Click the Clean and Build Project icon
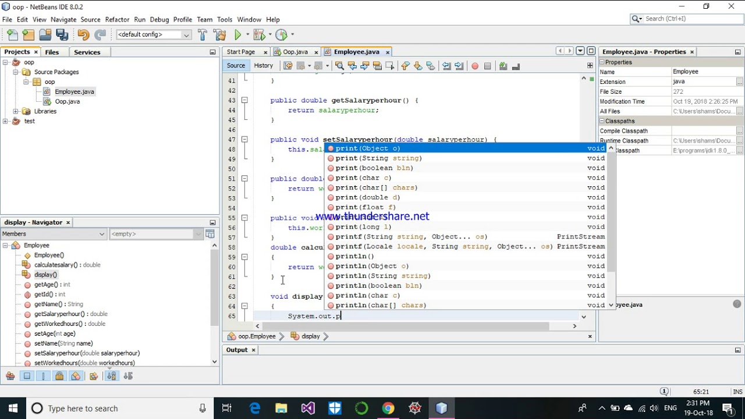This screenshot has width=745, height=419. point(219,35)
